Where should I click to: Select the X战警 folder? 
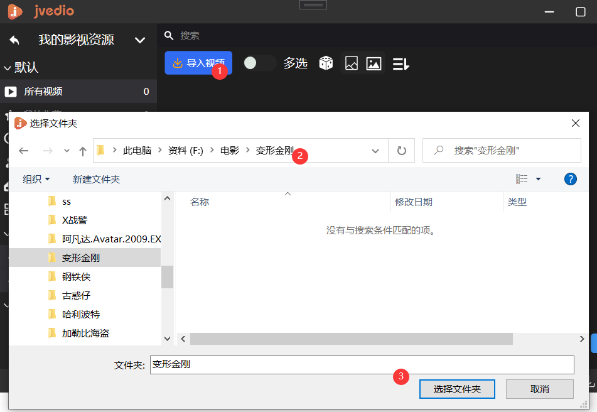click(75, 220)
